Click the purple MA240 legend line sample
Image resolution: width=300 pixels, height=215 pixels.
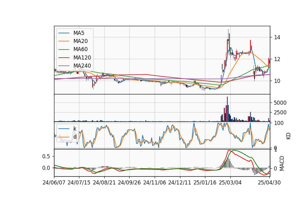tap(64, 66)
